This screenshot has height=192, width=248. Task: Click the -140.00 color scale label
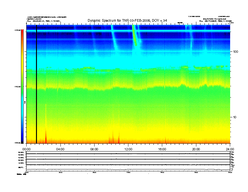point(17,87)
